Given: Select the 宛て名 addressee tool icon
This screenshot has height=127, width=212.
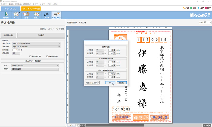Looking at the screenshot, I should [16, 15].
